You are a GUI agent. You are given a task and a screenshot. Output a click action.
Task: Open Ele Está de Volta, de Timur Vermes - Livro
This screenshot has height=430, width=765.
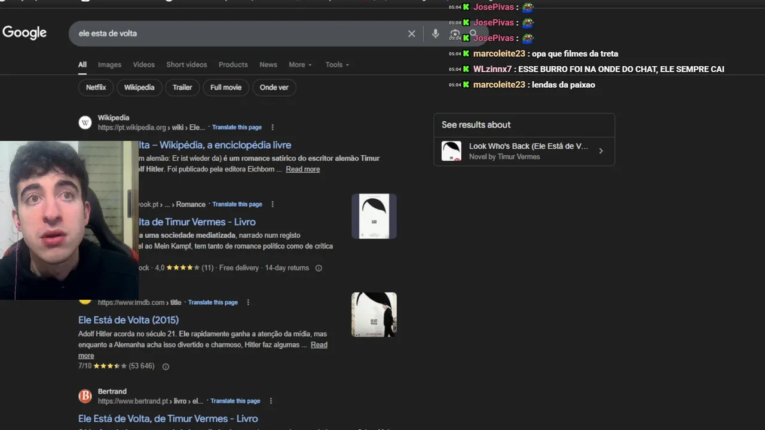click(x=168, y=419)
